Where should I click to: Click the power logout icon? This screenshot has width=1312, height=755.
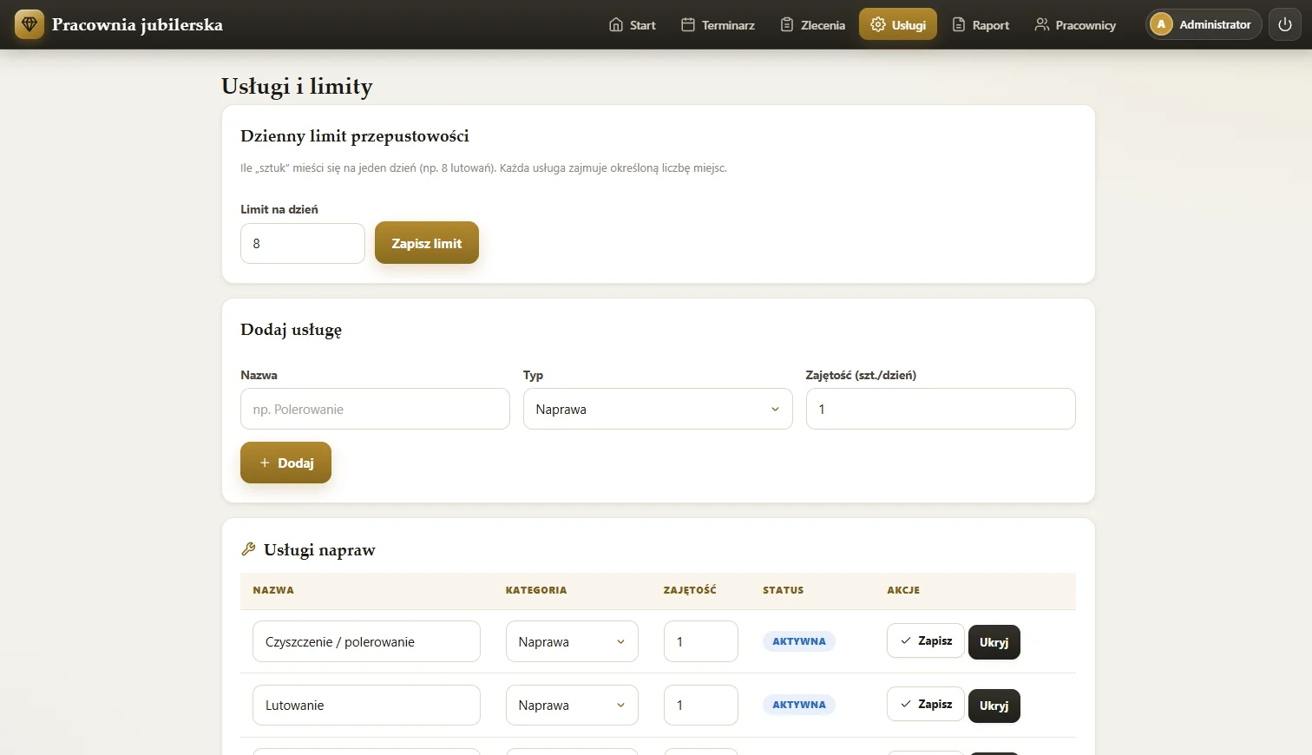1285,24
